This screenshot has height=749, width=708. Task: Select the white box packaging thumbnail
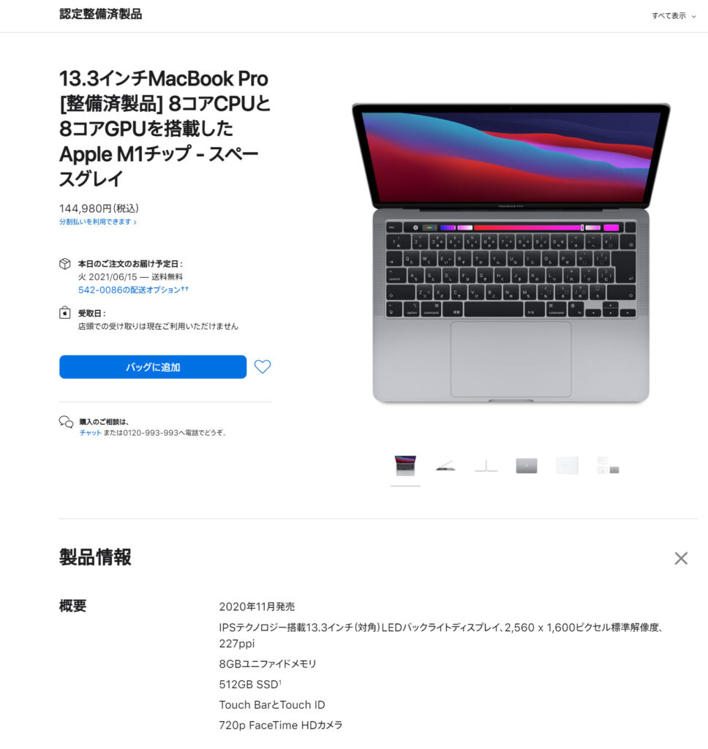coord(567,466)
